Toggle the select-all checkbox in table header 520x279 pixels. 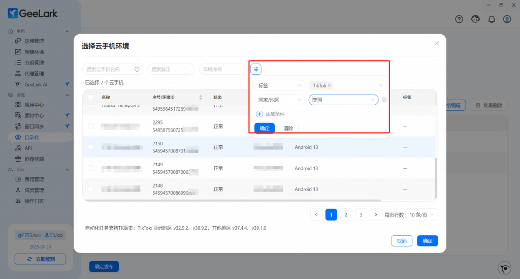coord(91,97)
